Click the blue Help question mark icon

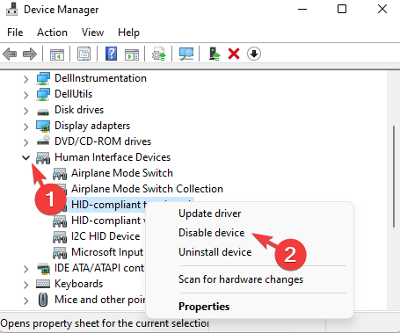[111, 54]
